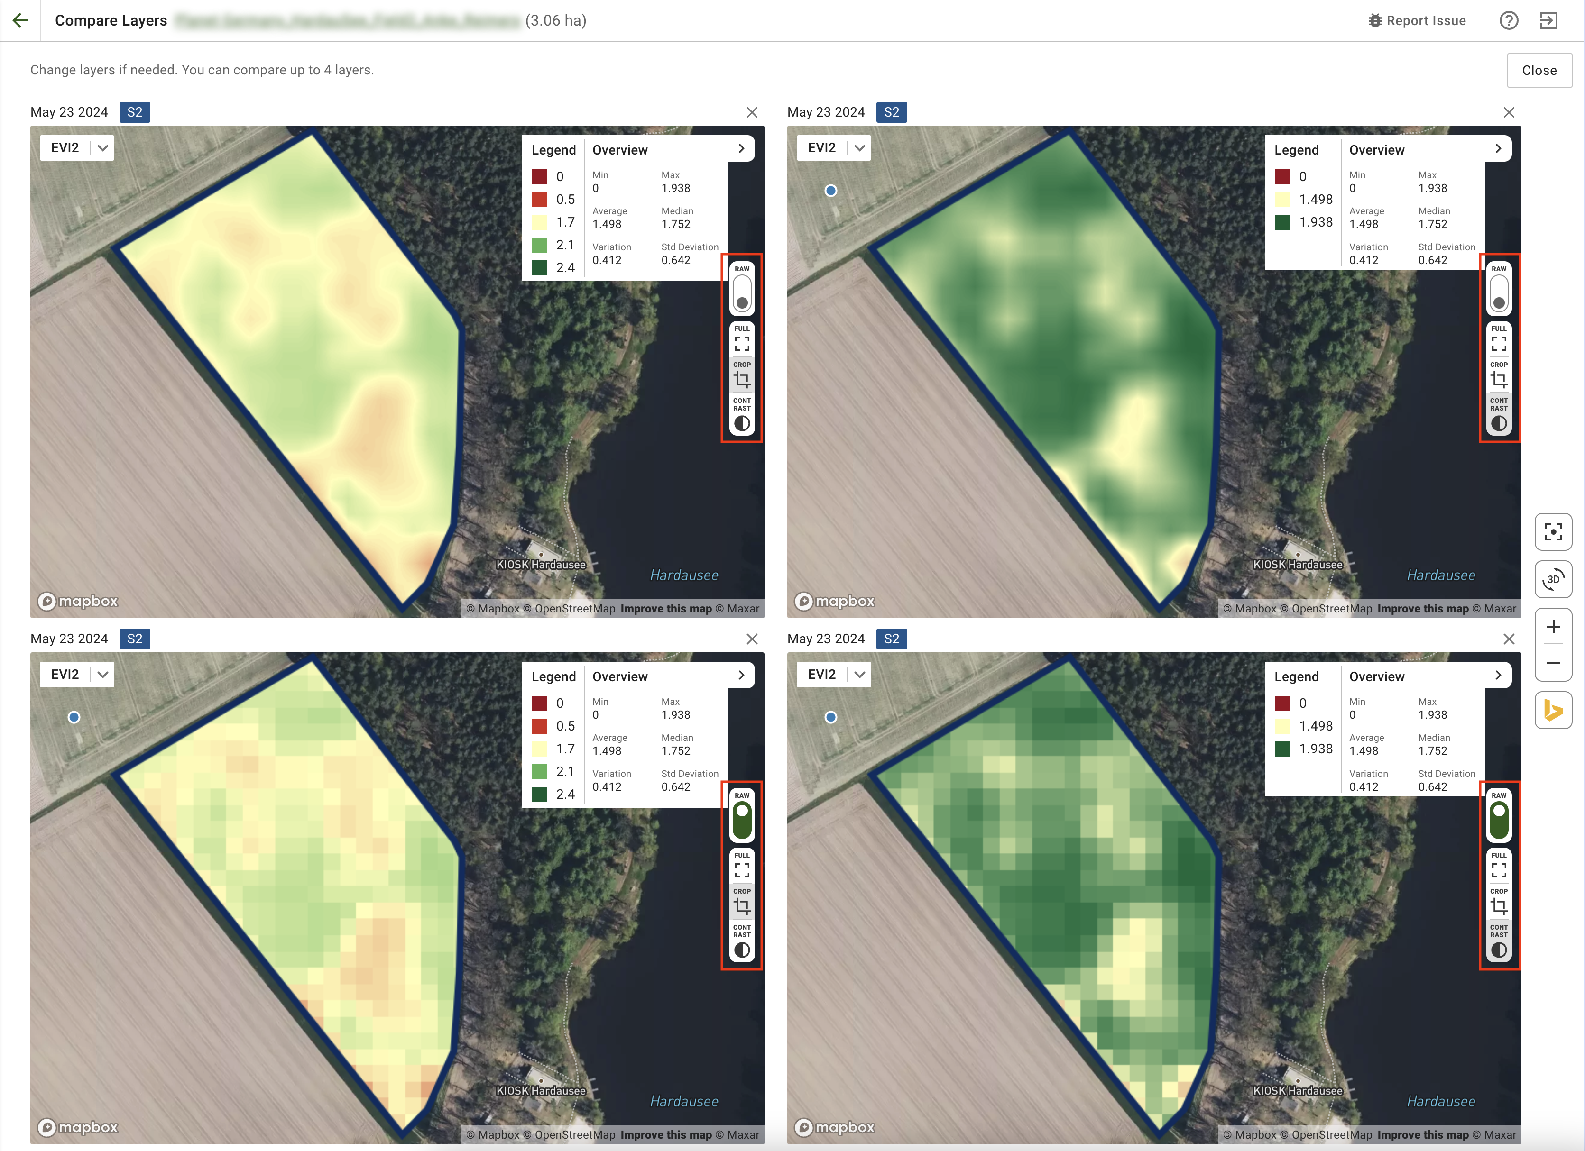Click the back arrow beside Compare Layers

[20, 20]
